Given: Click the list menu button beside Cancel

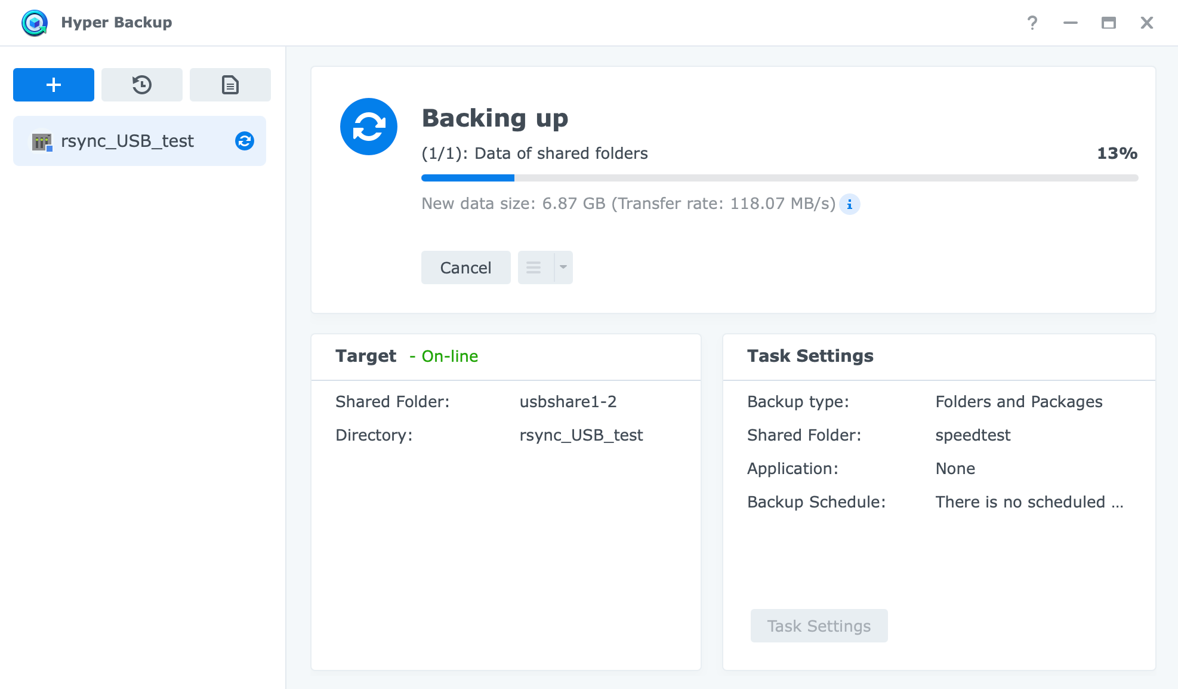Looking at the screenshot, I should point(535,267).
